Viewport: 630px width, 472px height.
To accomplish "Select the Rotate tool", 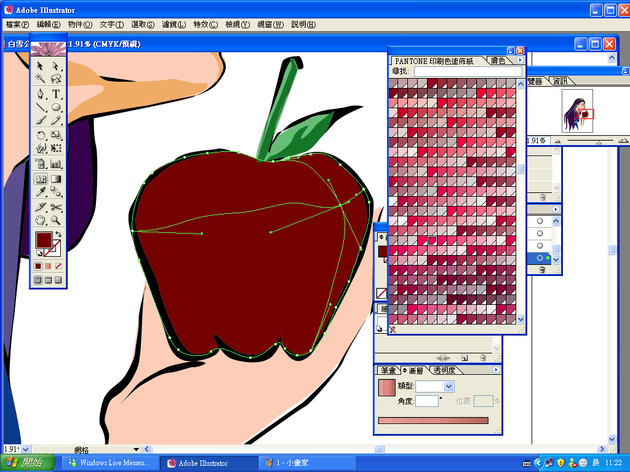I will 40,135.
